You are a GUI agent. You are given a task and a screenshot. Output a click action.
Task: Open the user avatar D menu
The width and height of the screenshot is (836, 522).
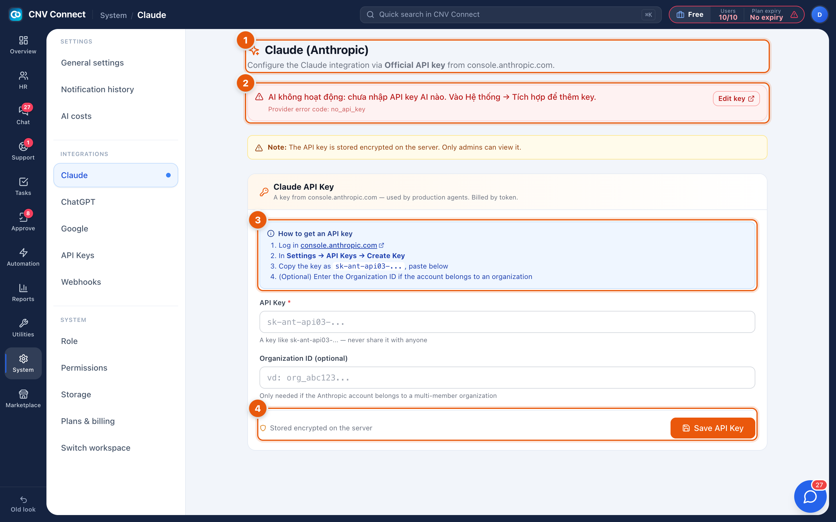tap(819, 14)
